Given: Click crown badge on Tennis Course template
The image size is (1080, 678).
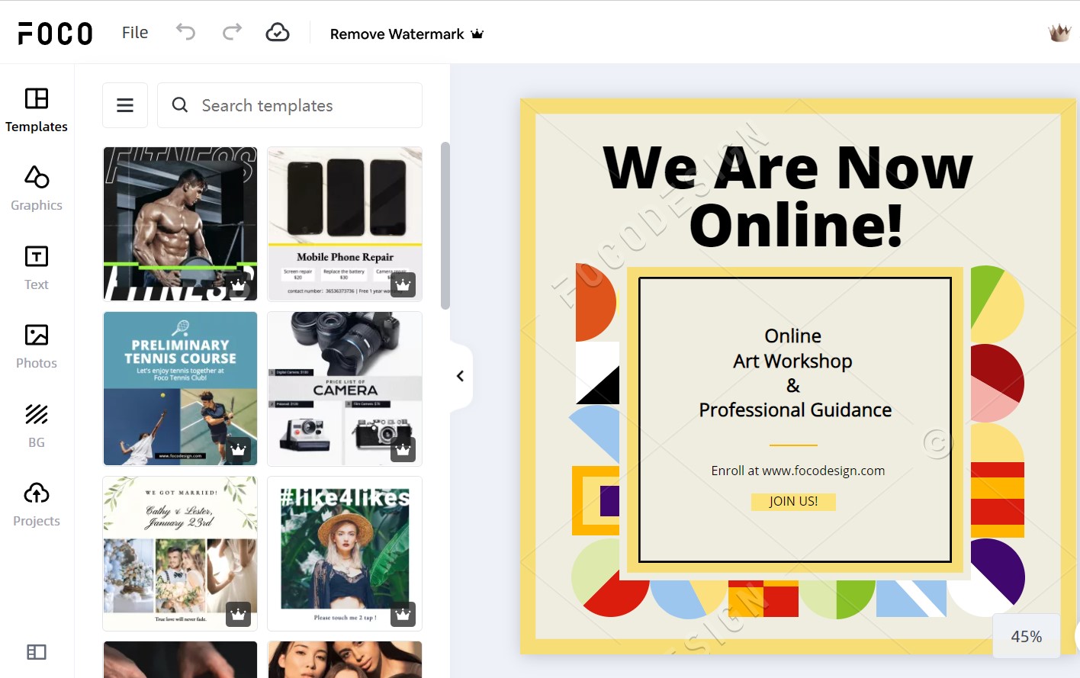Looking at the screenshot, I should point(239,449).
